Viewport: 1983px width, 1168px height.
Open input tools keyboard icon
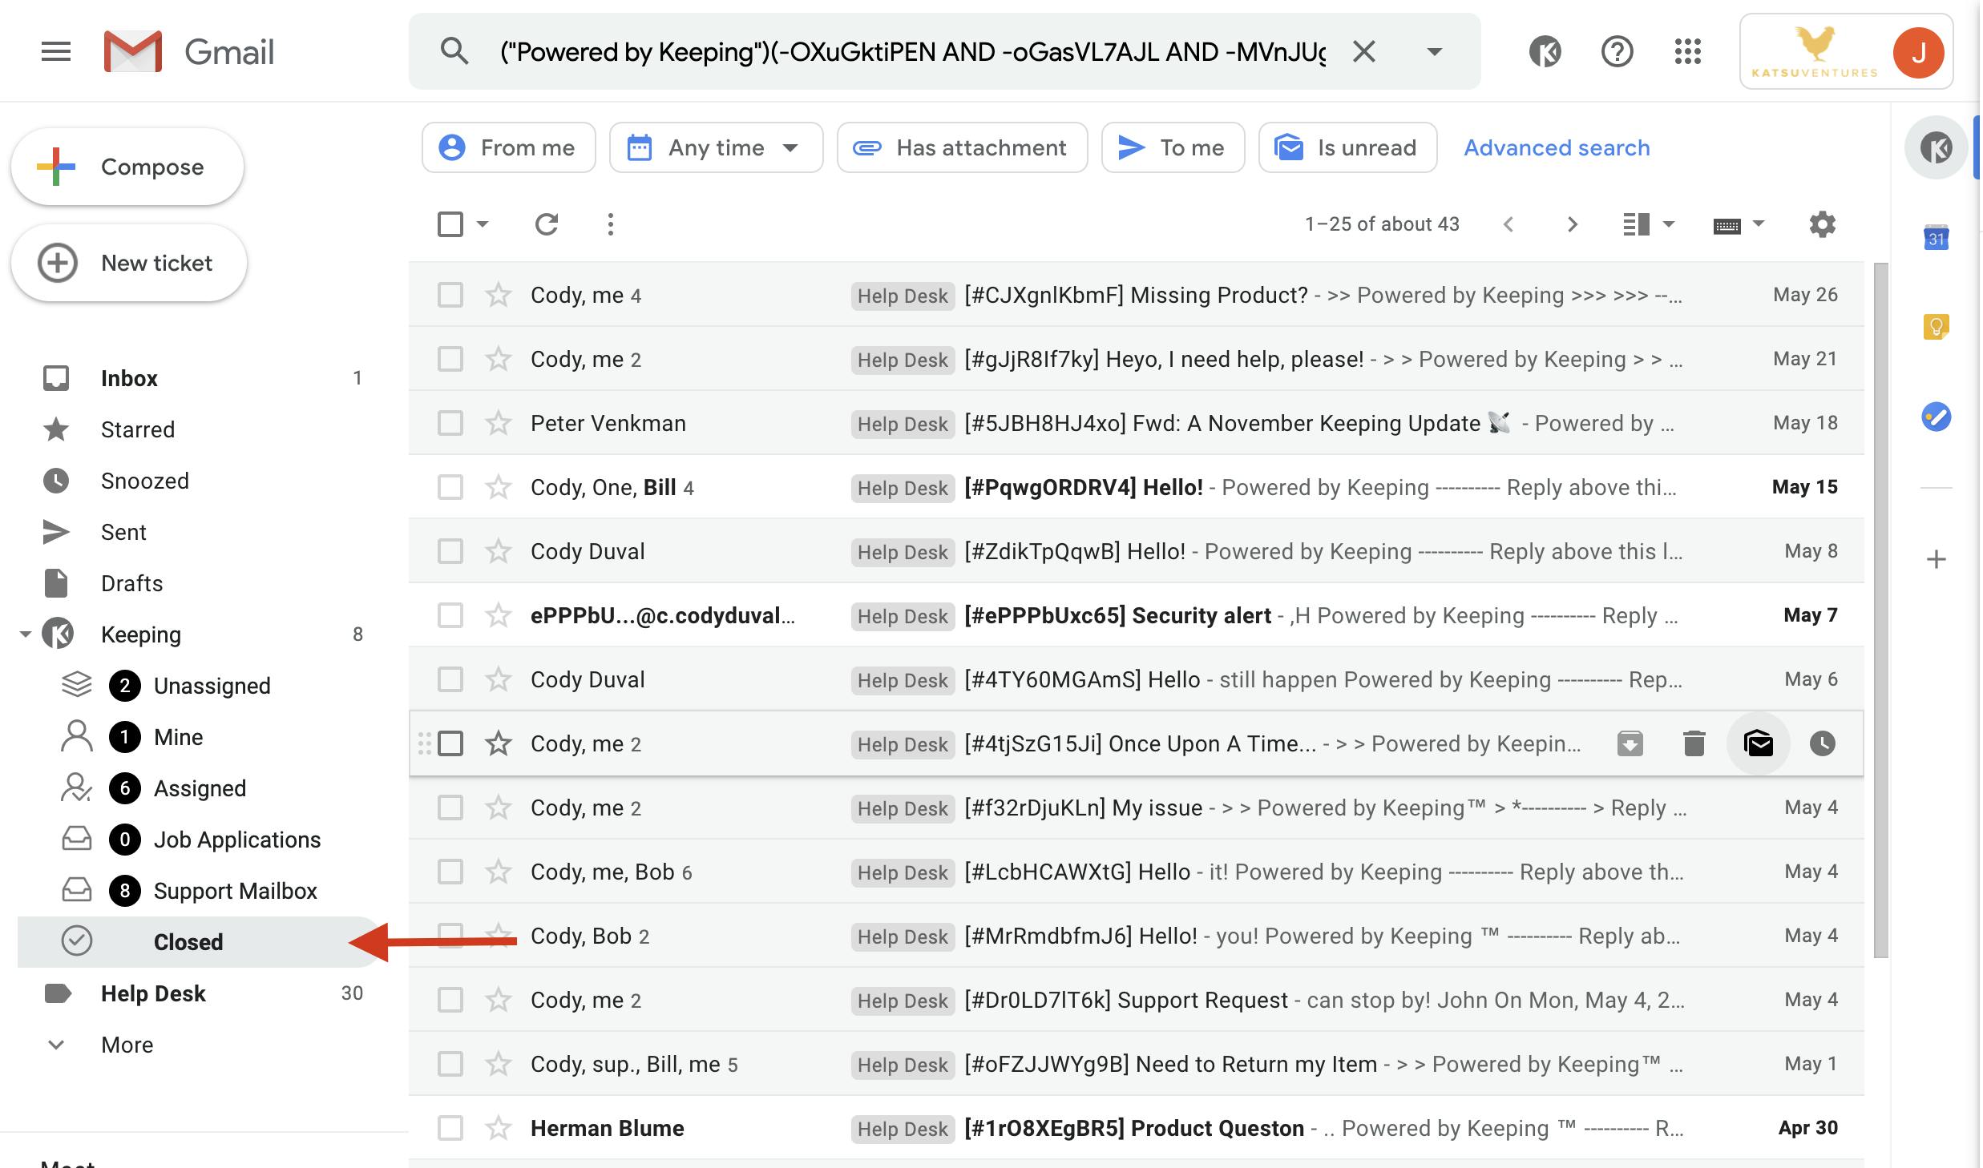[x=1727, y=225]
